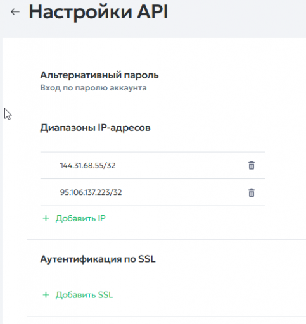
Task: Click the word API in the page title
Action: 153,11
